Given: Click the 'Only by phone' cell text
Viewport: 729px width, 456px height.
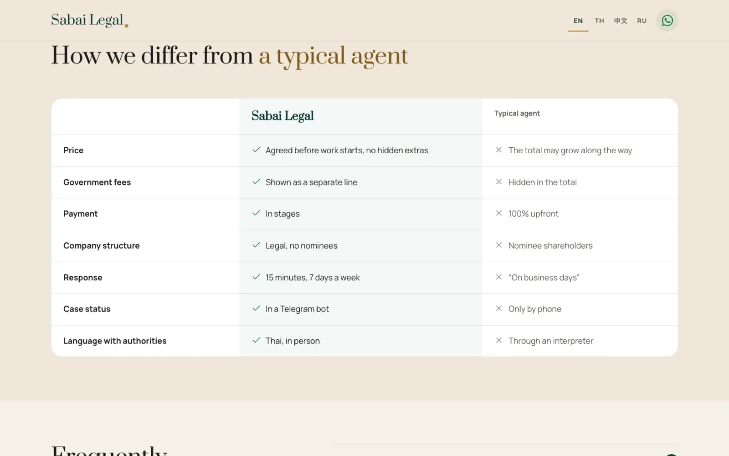Looking at the screenshot, I should (535, 309).
